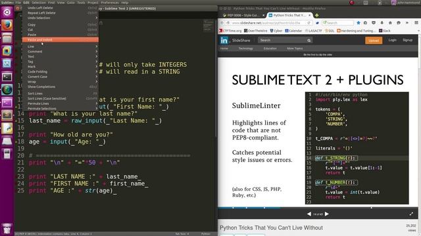This screenshot has width=421, height=236.
Task: Open the Selection menu in menu bar
Action: pyautogui.click(x=39, y=3)
